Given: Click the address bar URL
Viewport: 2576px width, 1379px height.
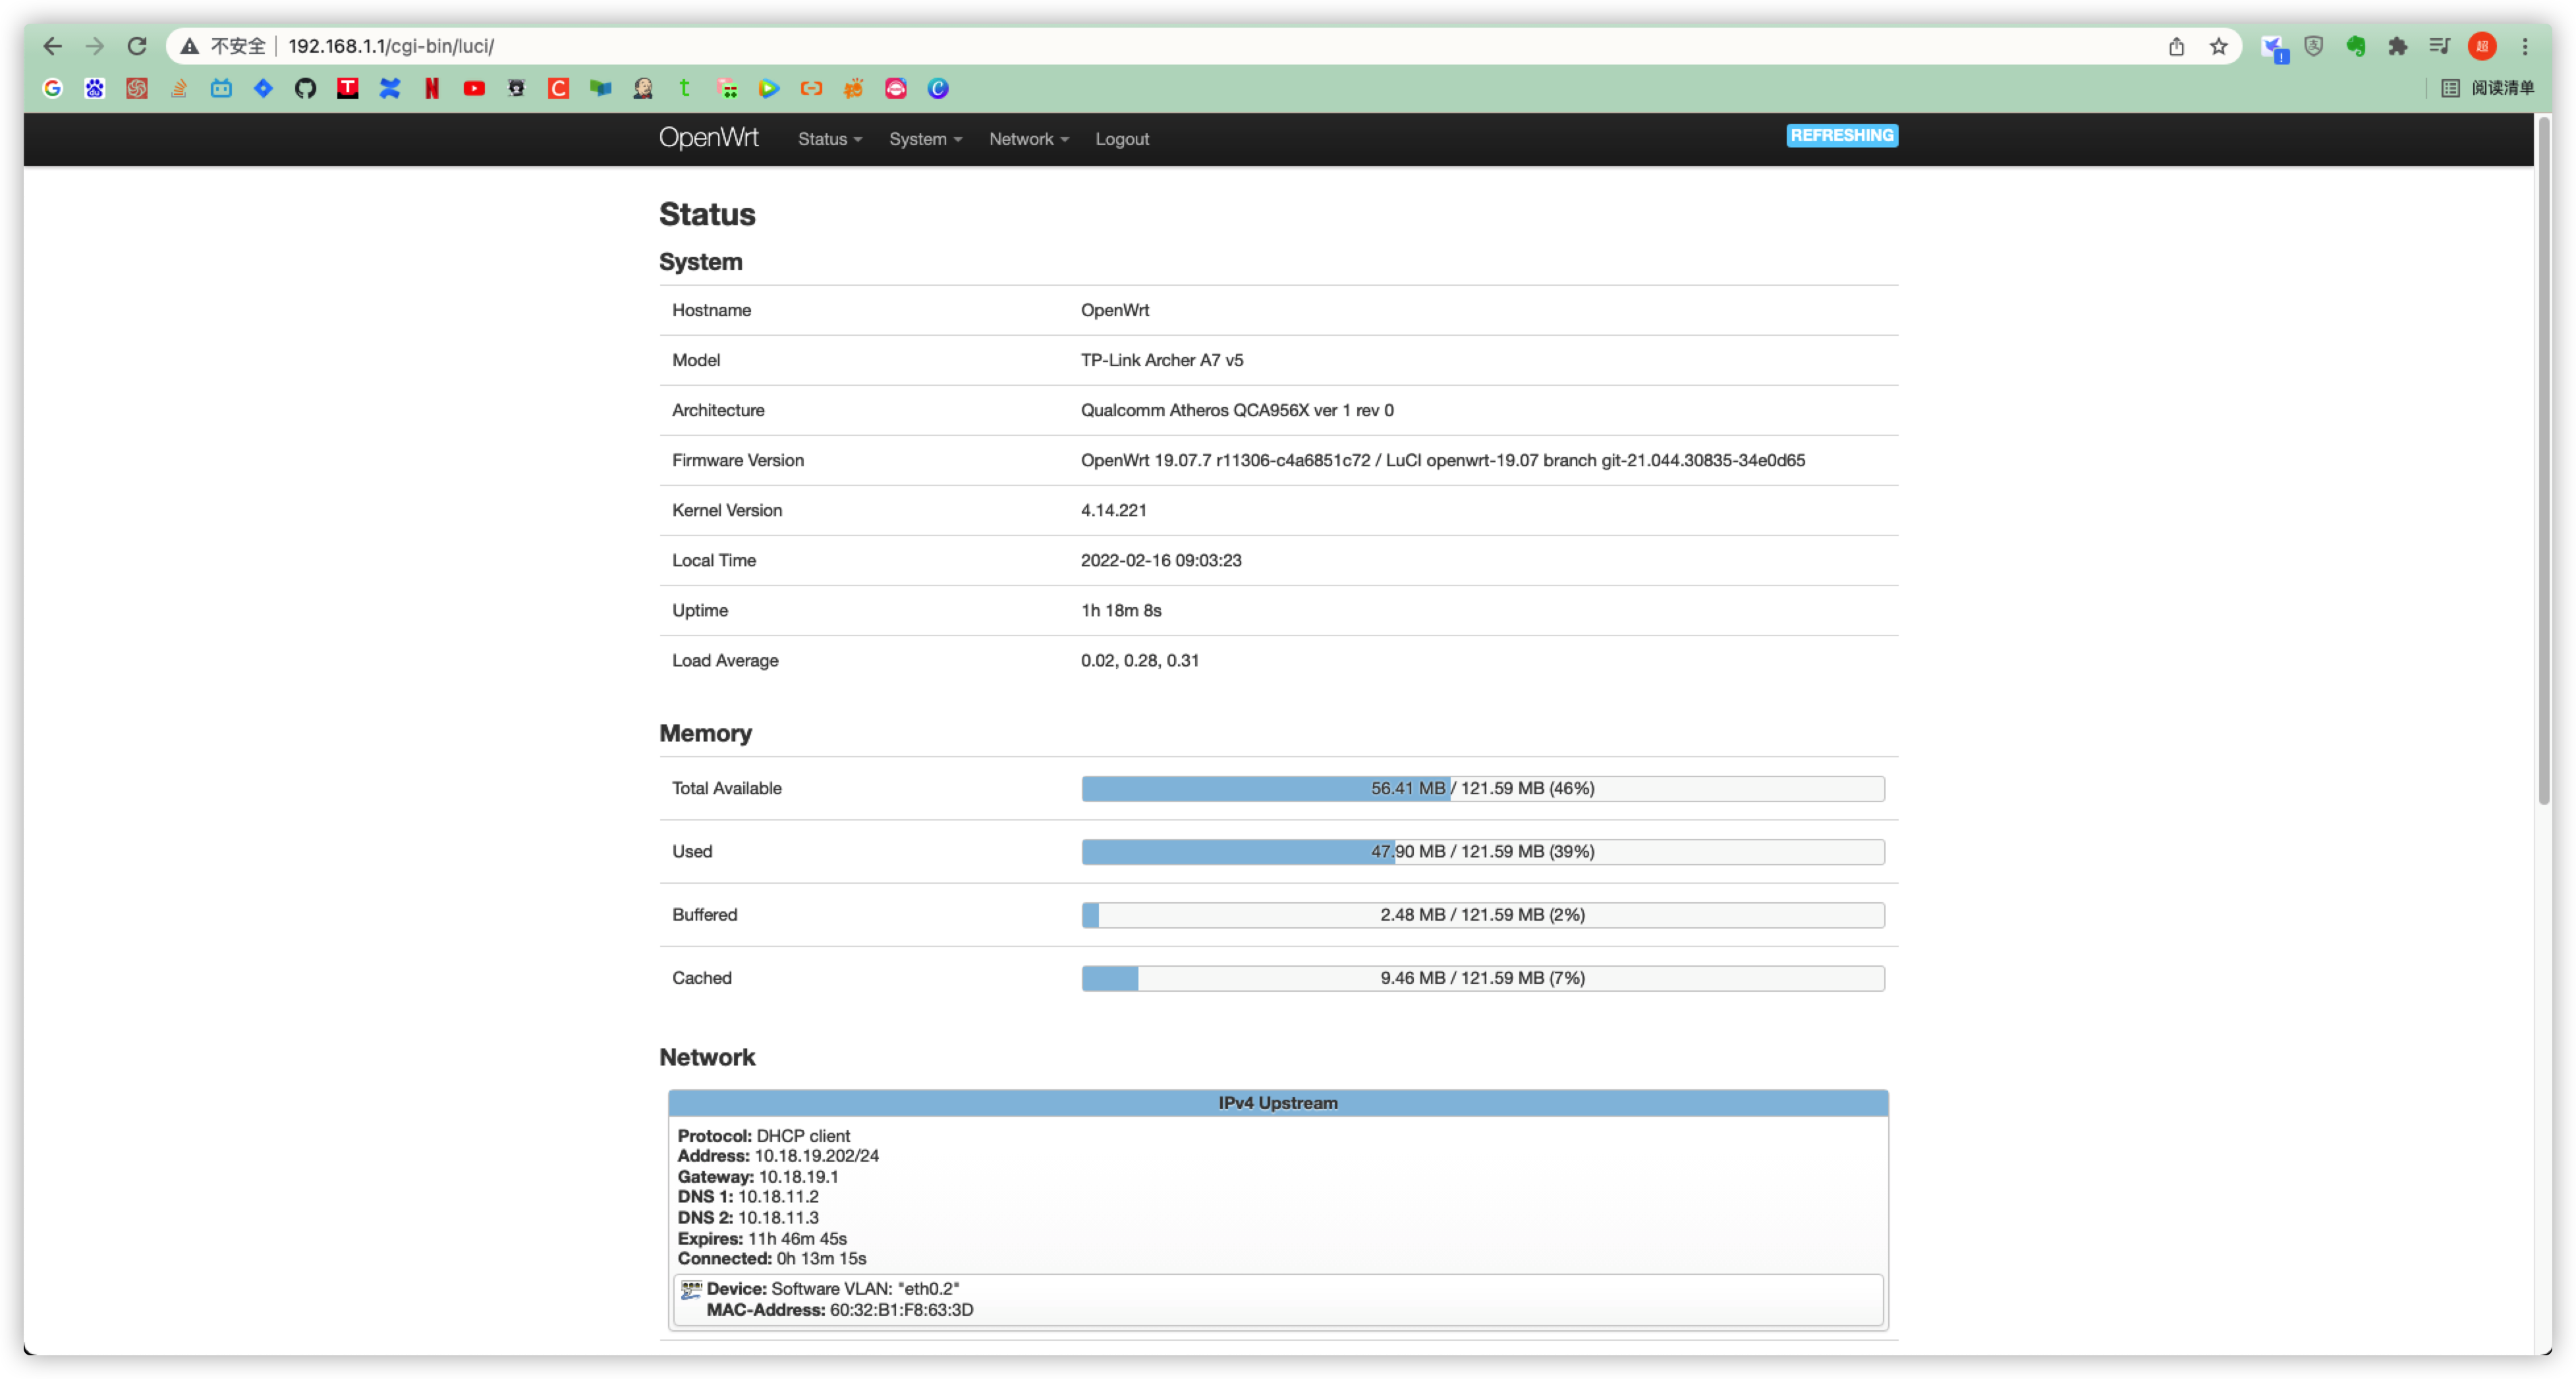Looking at the screenshot, I should point(391,46).
